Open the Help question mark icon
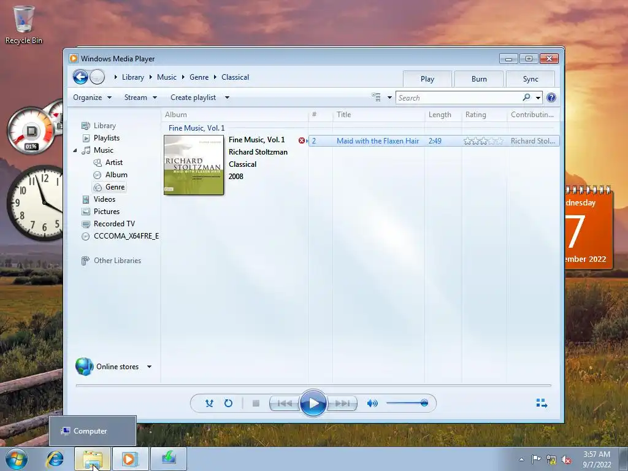The width and height of the screenshot is (628, 471). point(551,98)
